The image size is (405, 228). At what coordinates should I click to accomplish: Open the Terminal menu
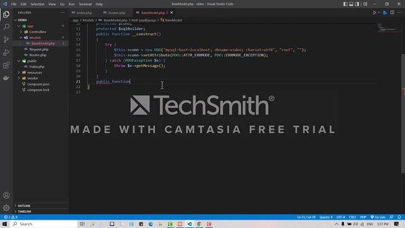[x=85, y=4]
